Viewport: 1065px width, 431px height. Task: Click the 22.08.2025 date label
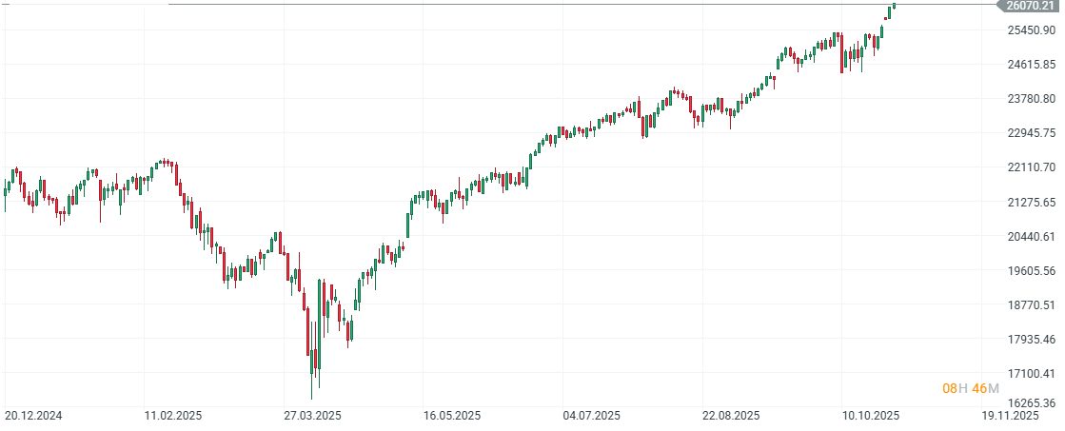point(731,416)
